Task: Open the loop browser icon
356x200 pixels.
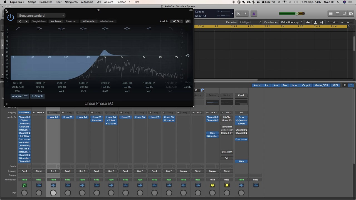Action: click(x=344, y=13)
